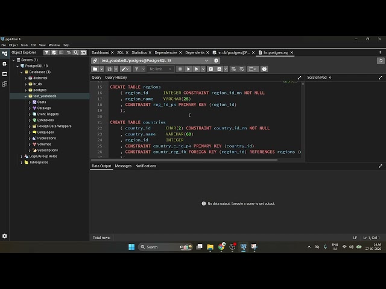Close the Statistics tab
This screenshot has height=289, width=386.
150,52
